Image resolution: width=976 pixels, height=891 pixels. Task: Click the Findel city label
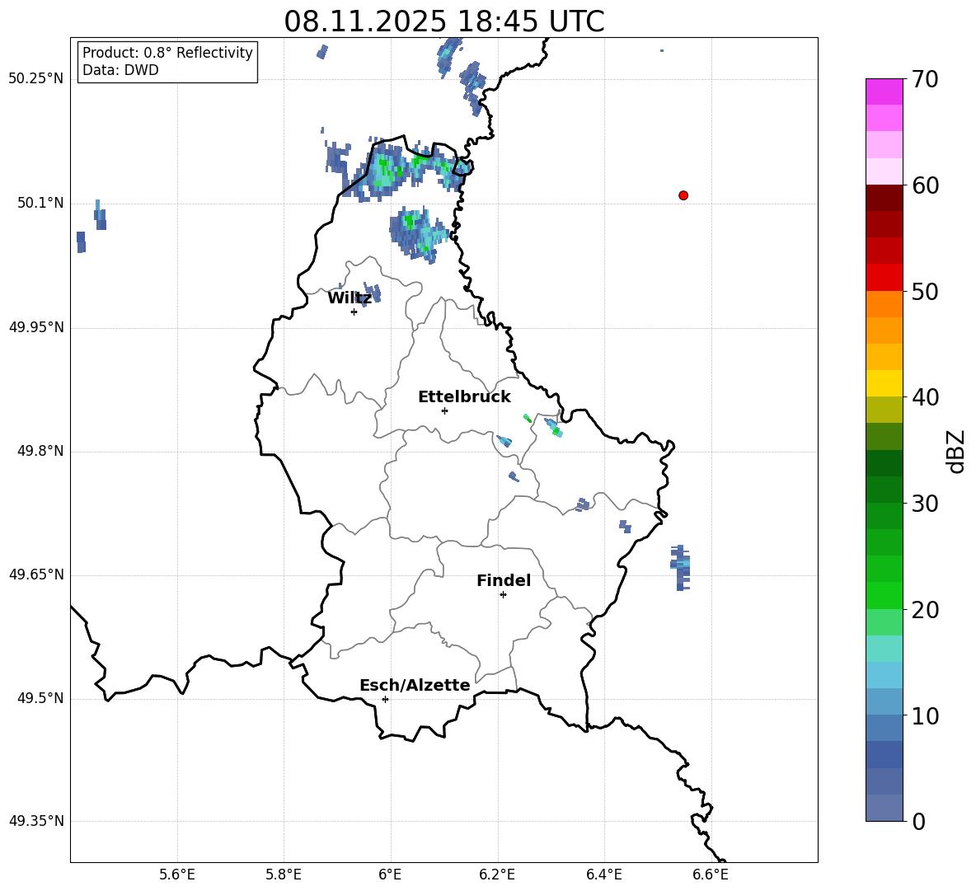click(504, 580)
